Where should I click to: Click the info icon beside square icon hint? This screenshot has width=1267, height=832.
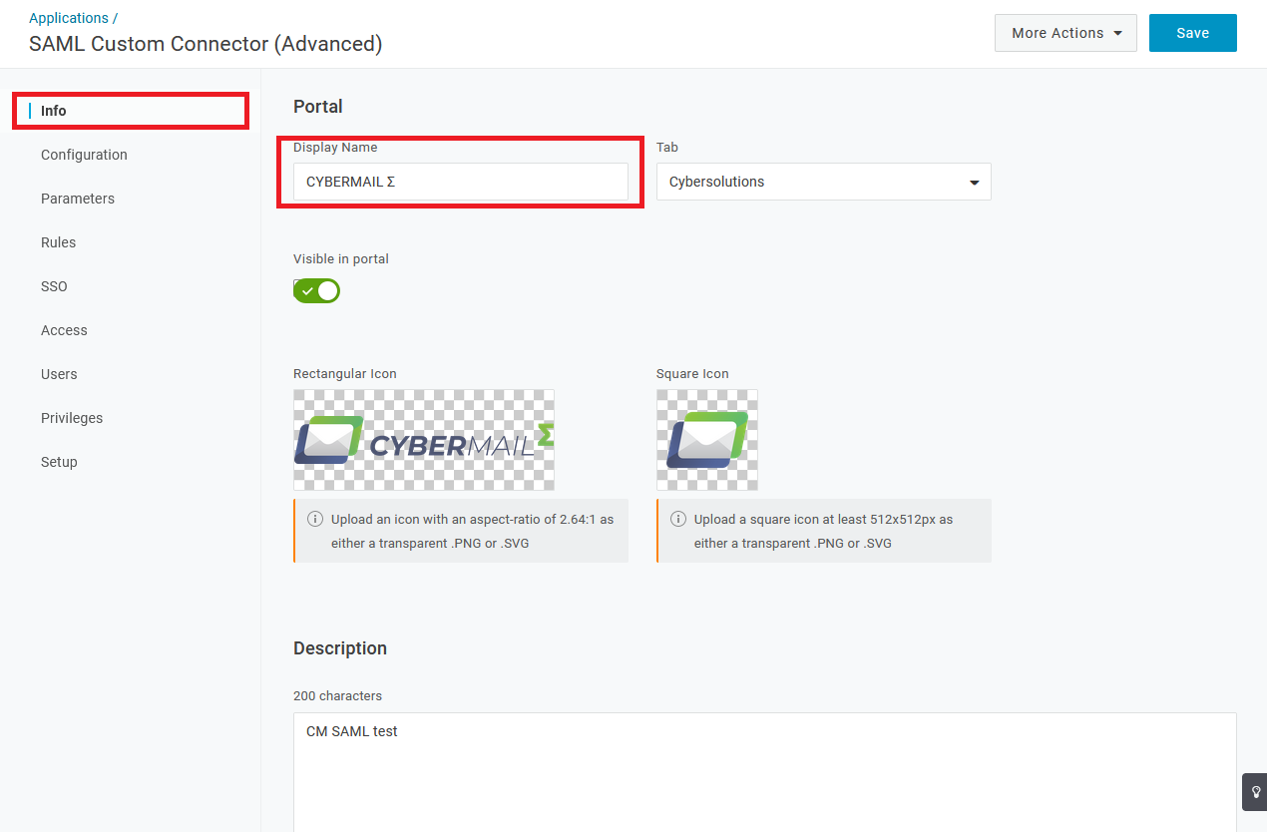[x=678, y=519]
